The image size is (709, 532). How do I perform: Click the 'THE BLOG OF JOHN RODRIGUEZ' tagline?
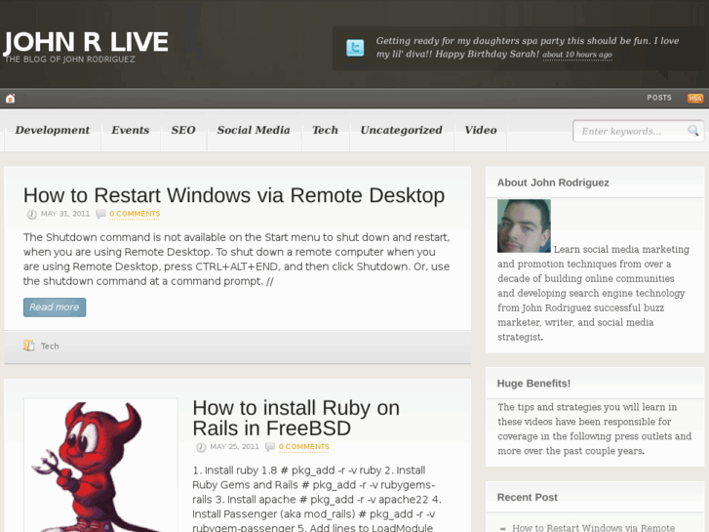point(69,60)
